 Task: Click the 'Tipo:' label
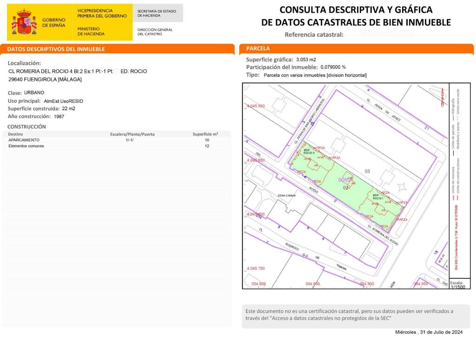[x=252, y=75]
